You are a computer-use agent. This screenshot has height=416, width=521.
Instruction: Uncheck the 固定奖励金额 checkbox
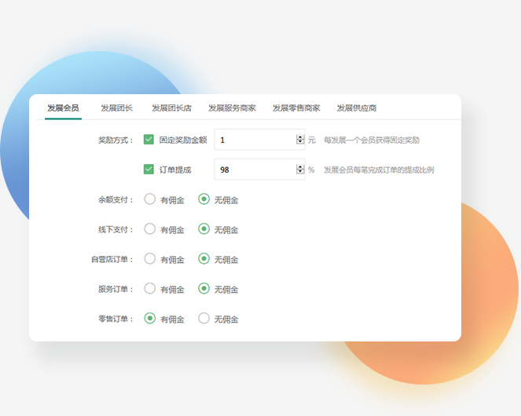coord(149,140)
